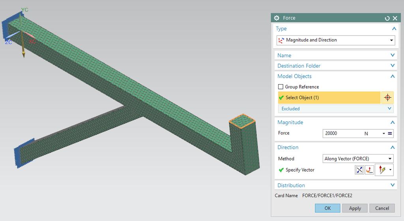Click the OK button
The image size is (404, 221).
click(327, 208)
